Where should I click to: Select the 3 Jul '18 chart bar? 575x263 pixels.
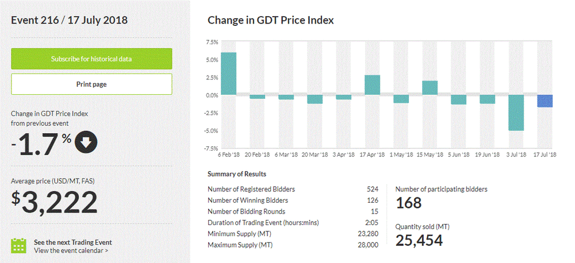tap(516, 113)
